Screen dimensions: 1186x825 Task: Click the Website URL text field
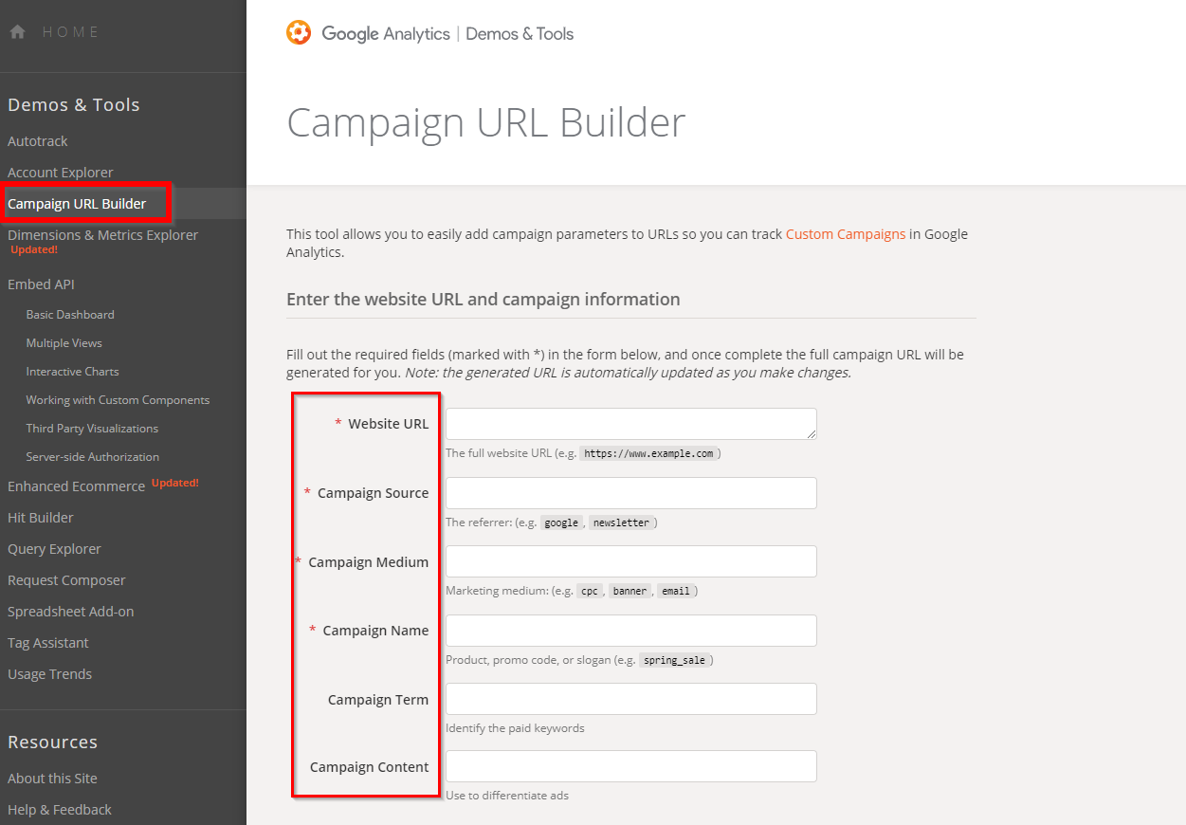(x=630, y=424)
